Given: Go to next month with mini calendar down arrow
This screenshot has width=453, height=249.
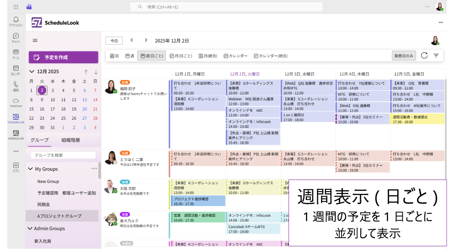Looking at the screenshot, I should pyautogui.click(x=96, y=72).
